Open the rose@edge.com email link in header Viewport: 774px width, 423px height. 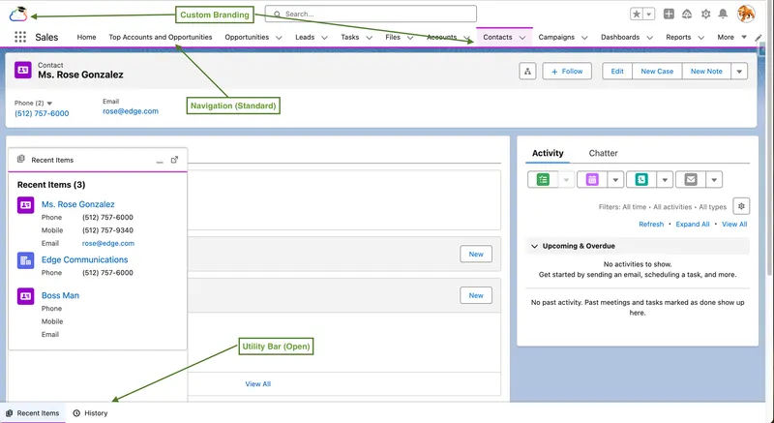(x=131, y=111)
